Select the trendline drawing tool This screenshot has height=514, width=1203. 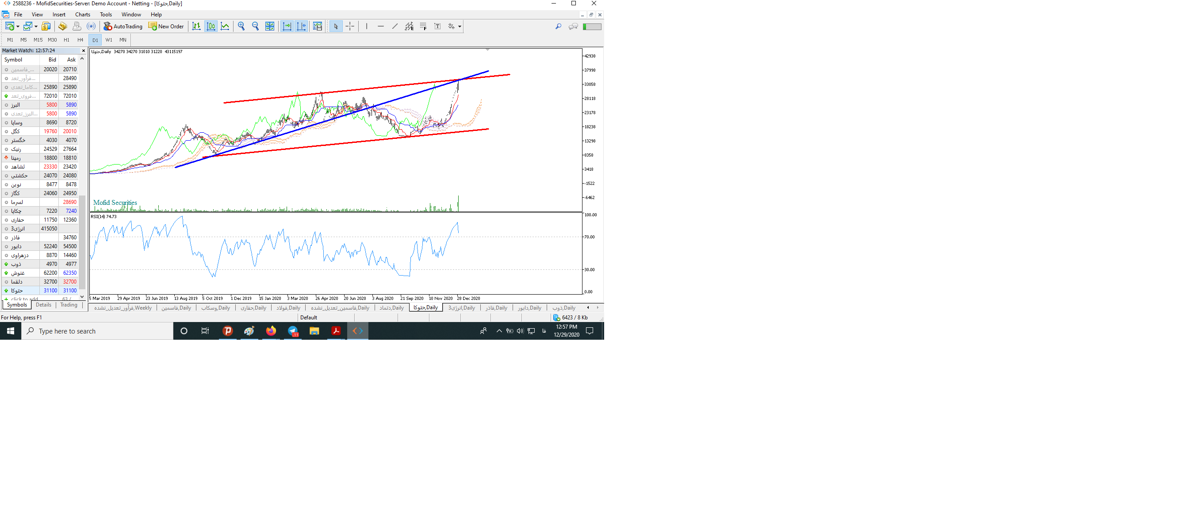coord(395,26)
